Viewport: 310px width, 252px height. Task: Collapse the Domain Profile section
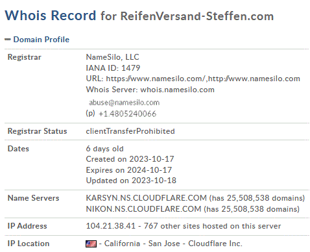[x=8, y=40]
